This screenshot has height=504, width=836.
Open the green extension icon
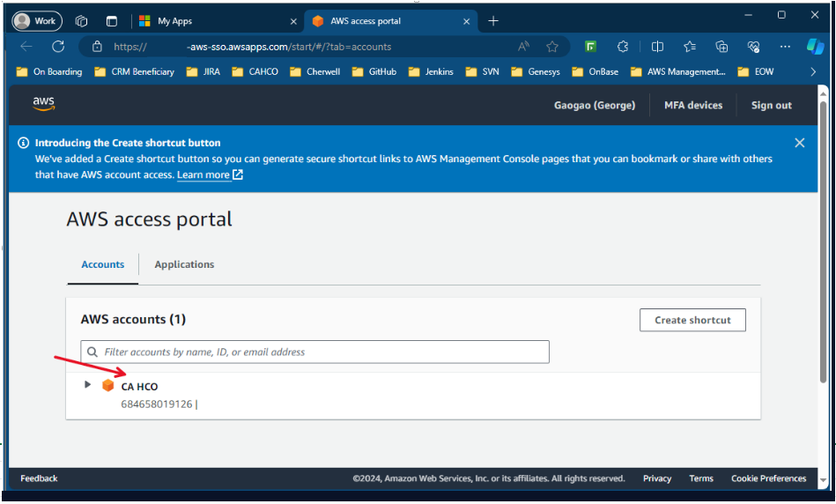590,47
